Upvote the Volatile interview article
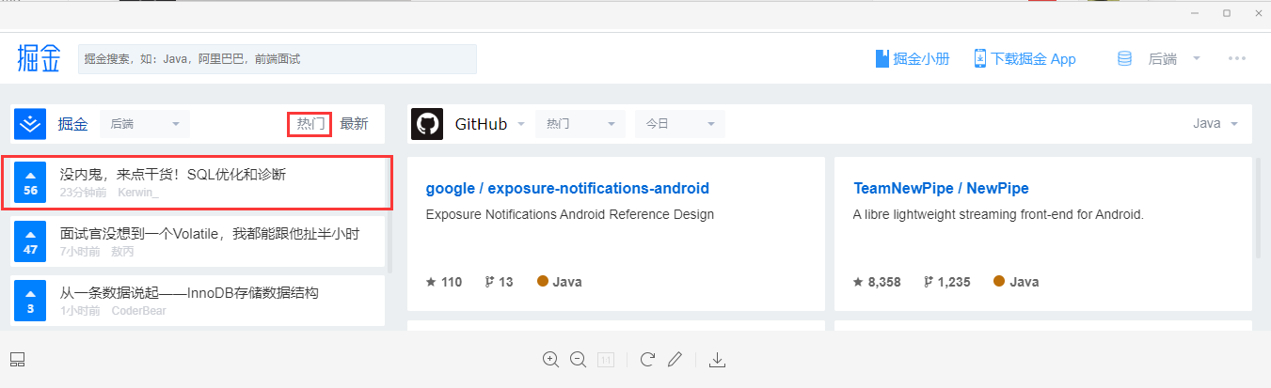The width and height of the screenshot is (1271, 388). click(31, 241)
